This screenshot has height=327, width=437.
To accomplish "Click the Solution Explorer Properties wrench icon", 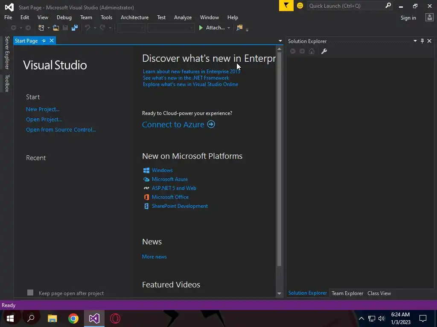I will (x=324, y=51).
